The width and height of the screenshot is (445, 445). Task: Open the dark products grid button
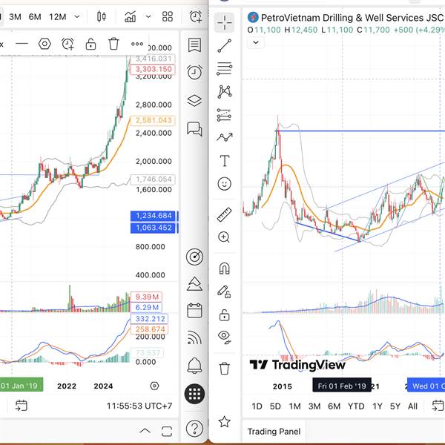point(194,394)
